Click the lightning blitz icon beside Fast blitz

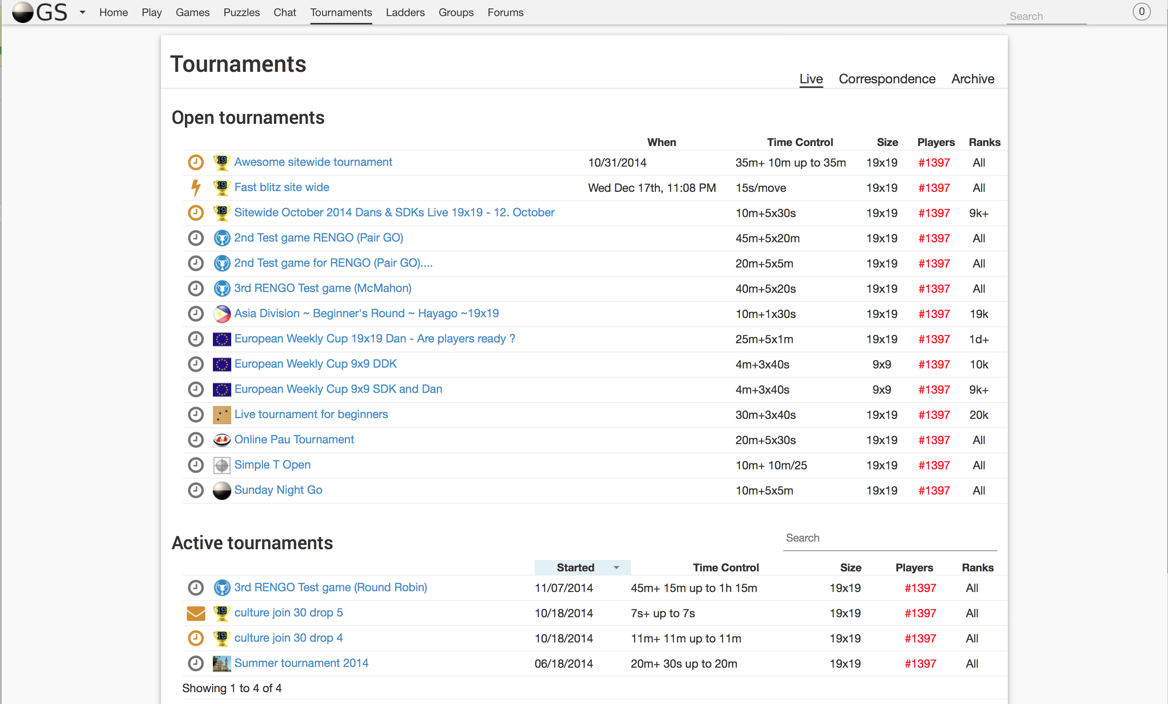point(195,188)
